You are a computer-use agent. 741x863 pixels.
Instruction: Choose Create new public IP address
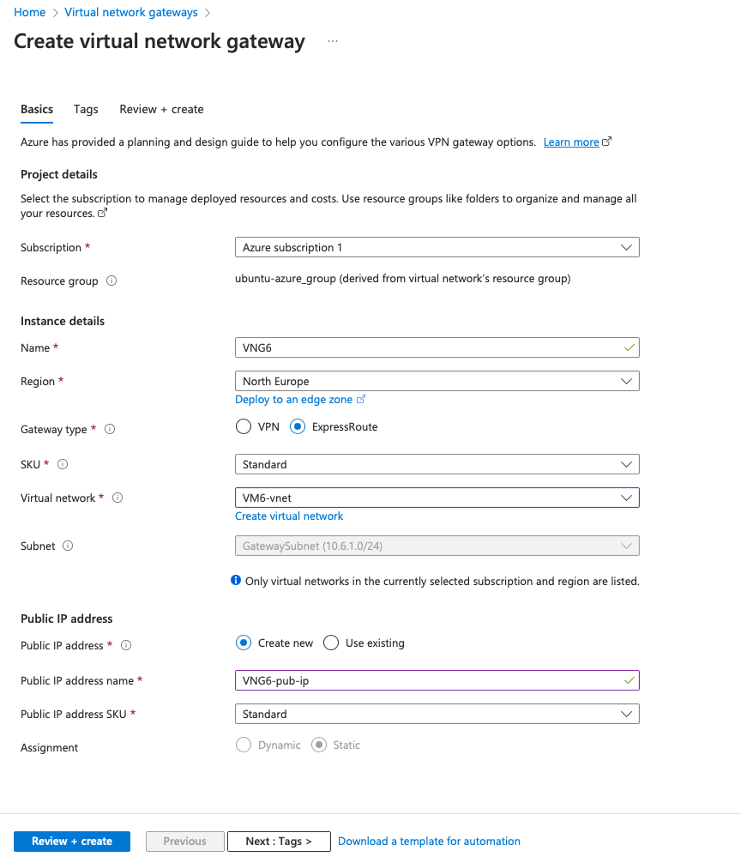244,643
